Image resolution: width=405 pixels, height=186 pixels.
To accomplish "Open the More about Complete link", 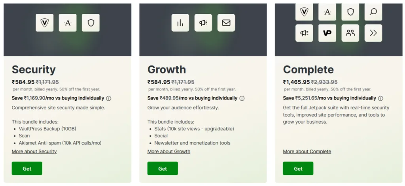I will [307, 152].
